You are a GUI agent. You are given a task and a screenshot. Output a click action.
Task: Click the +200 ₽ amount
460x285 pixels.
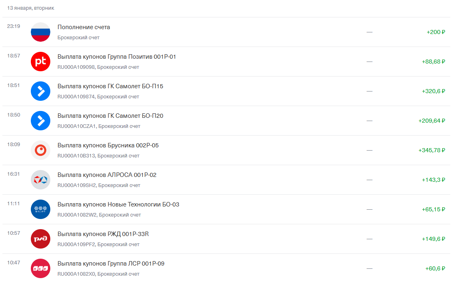tap(436, 32)
